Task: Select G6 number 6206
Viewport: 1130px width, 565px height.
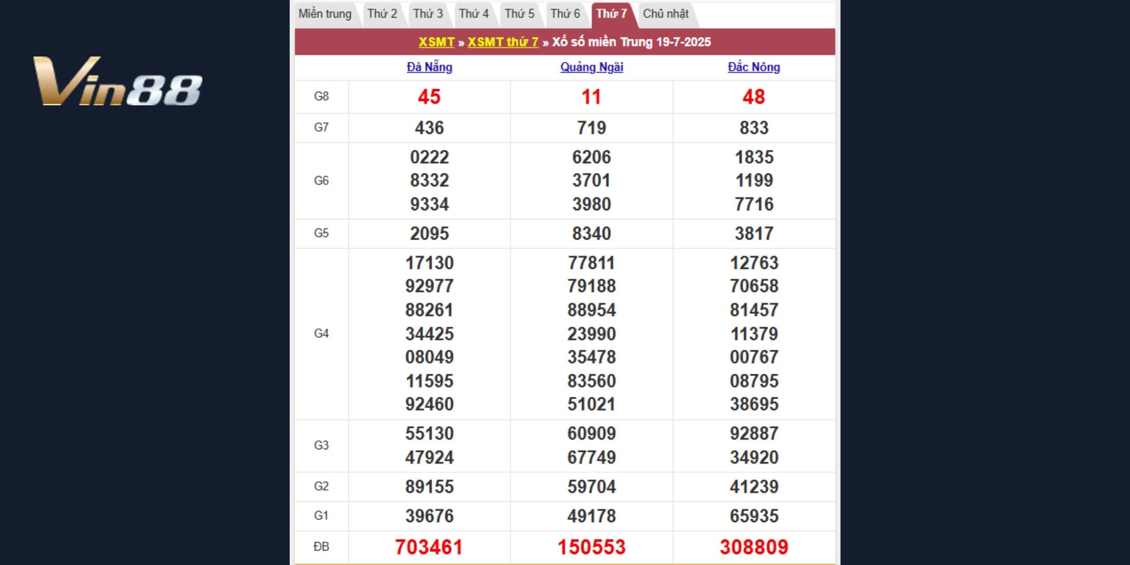Action: click(592, 157)
